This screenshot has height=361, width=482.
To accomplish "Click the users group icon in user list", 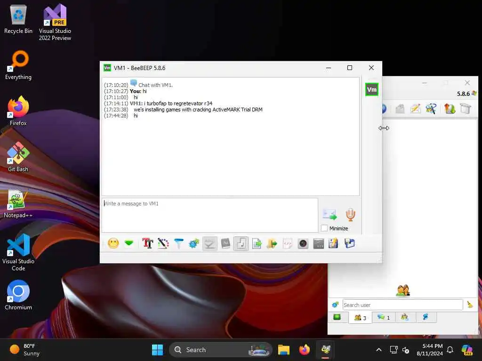I will [403, 290].
